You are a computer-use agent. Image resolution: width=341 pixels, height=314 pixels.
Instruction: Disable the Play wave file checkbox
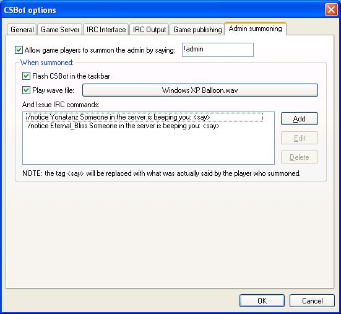click(26, 90)
